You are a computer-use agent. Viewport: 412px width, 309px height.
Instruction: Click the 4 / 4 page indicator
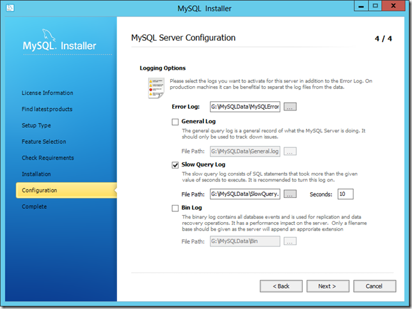383,39
